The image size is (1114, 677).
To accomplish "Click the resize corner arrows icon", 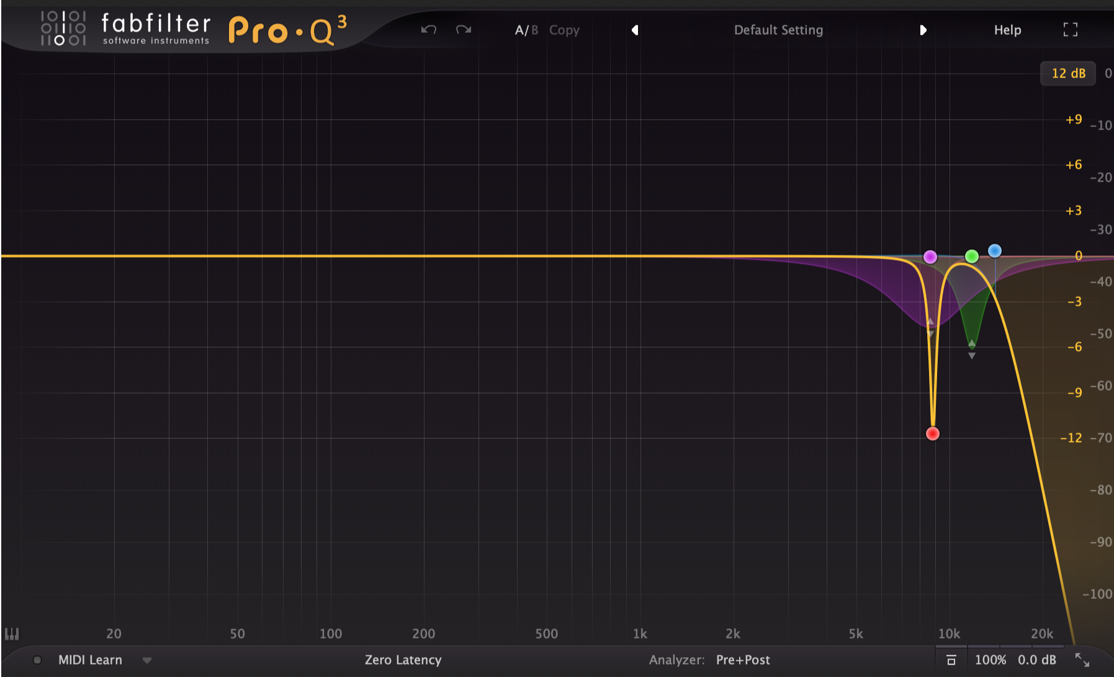I will 1082,660.
